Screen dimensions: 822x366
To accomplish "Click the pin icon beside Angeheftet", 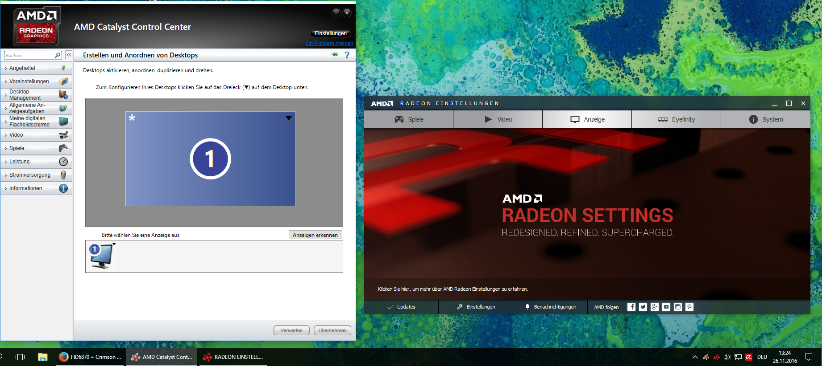I will (63, 68).
